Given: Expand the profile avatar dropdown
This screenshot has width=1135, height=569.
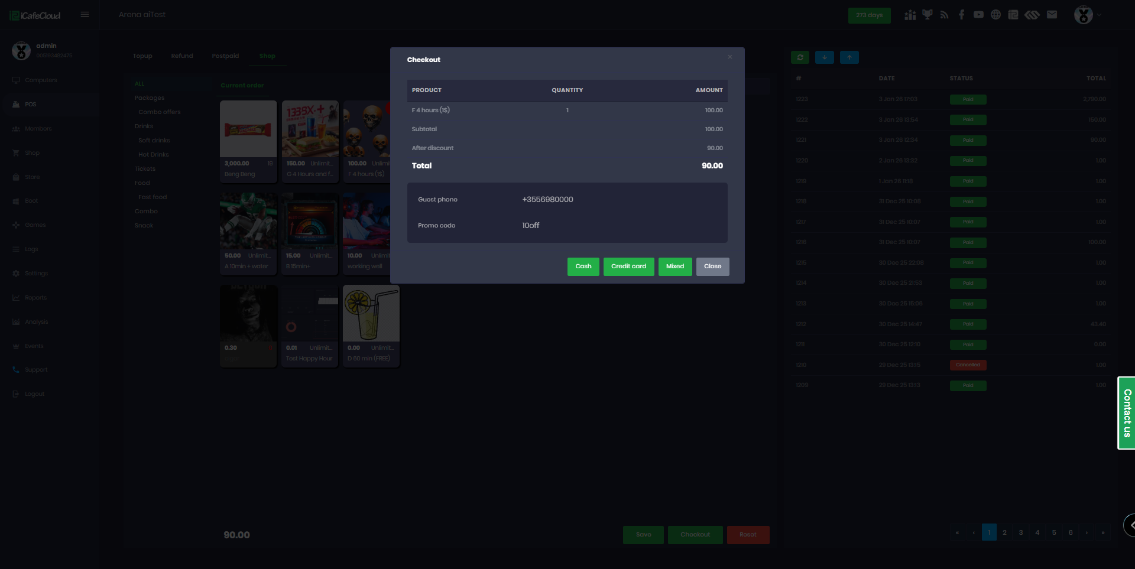Looking at the screenshot, I should pos(1087,15).
